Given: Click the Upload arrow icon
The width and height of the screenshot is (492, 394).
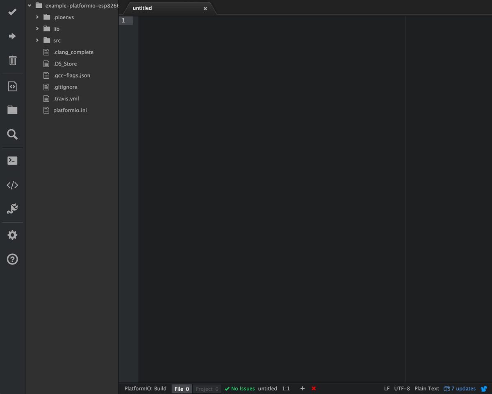Looking at the screenshot, I should [12, 36].
